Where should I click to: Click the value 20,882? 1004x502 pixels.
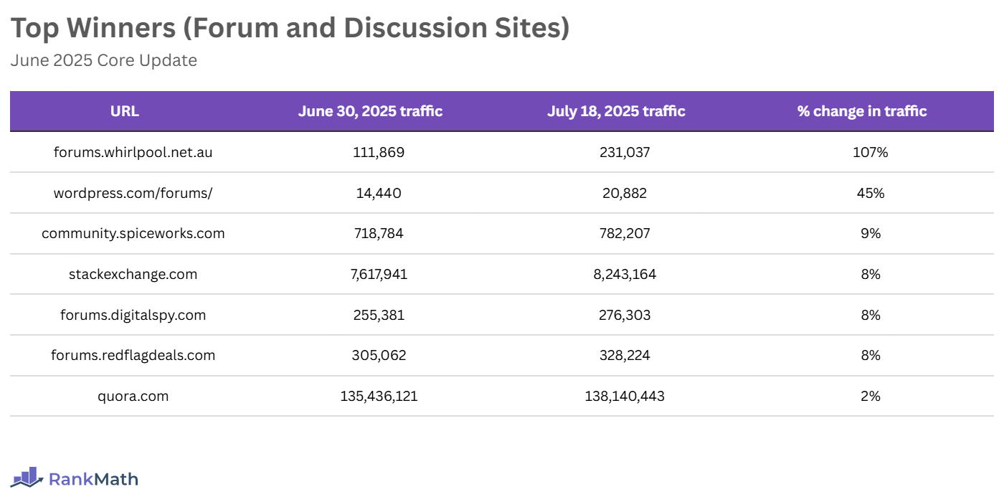[625, 193]
